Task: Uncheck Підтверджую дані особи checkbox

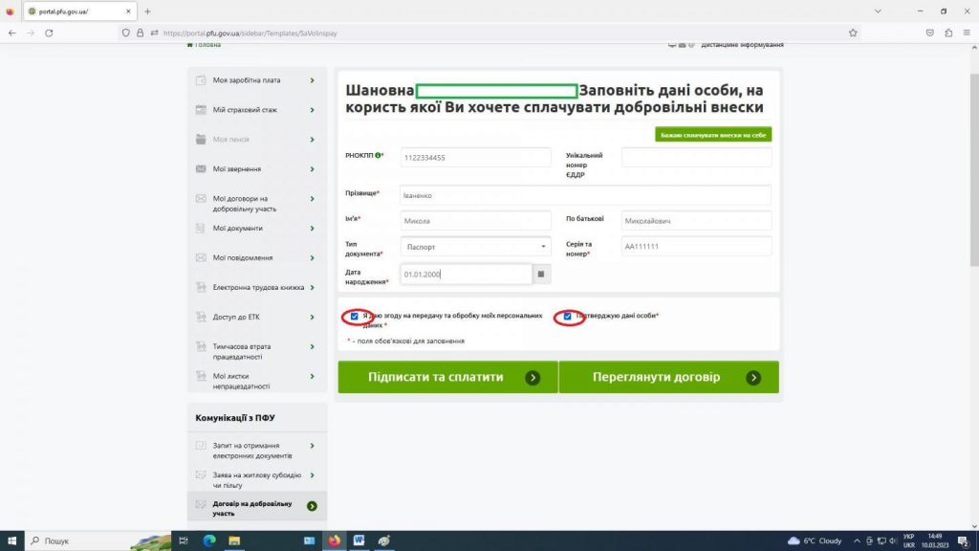Action: coord(567,316)
